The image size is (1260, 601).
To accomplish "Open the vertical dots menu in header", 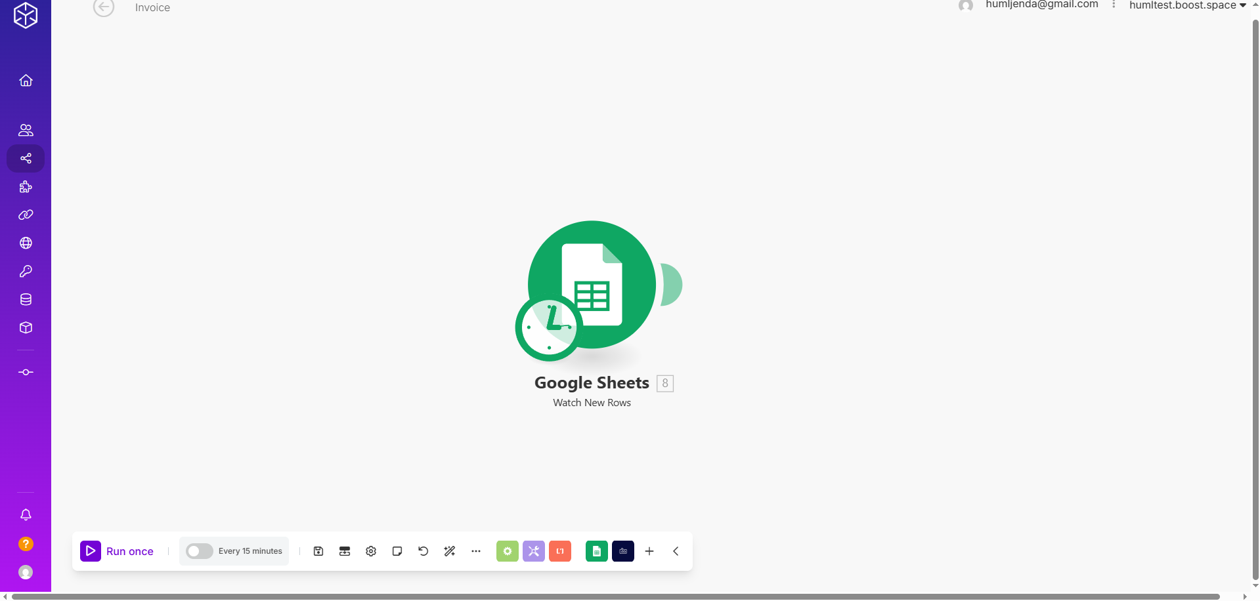I will [1114, 5].
